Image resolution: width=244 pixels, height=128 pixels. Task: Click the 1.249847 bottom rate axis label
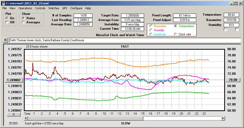(15, 111)
